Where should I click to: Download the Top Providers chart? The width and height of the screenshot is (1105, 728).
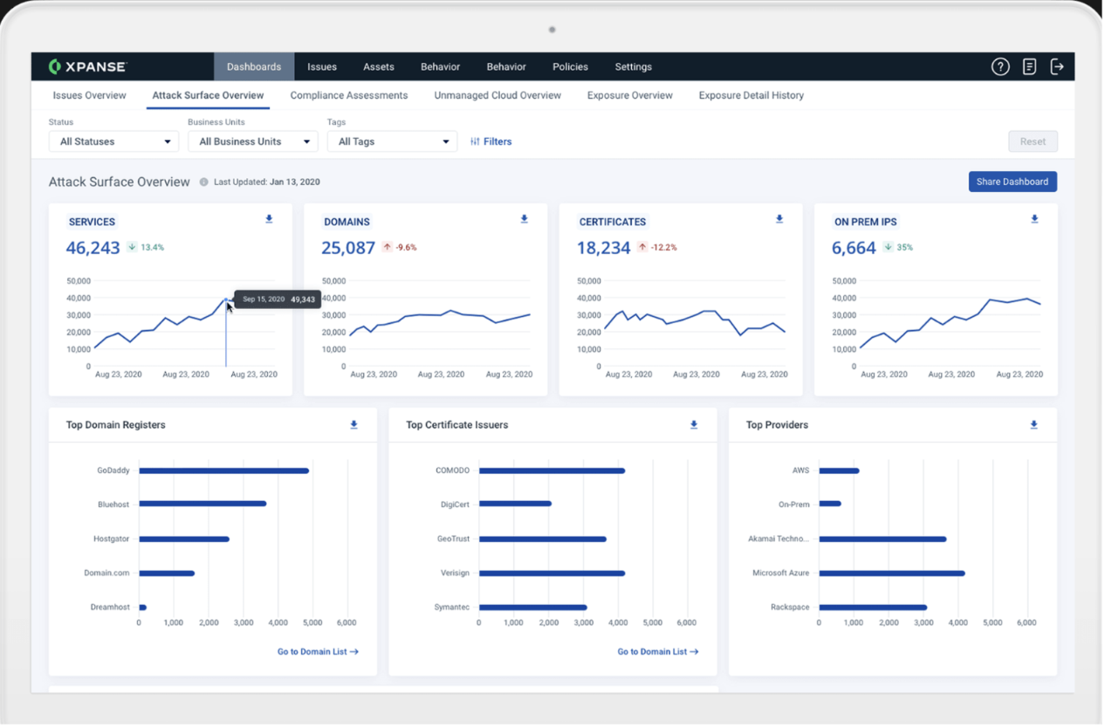1034,425
